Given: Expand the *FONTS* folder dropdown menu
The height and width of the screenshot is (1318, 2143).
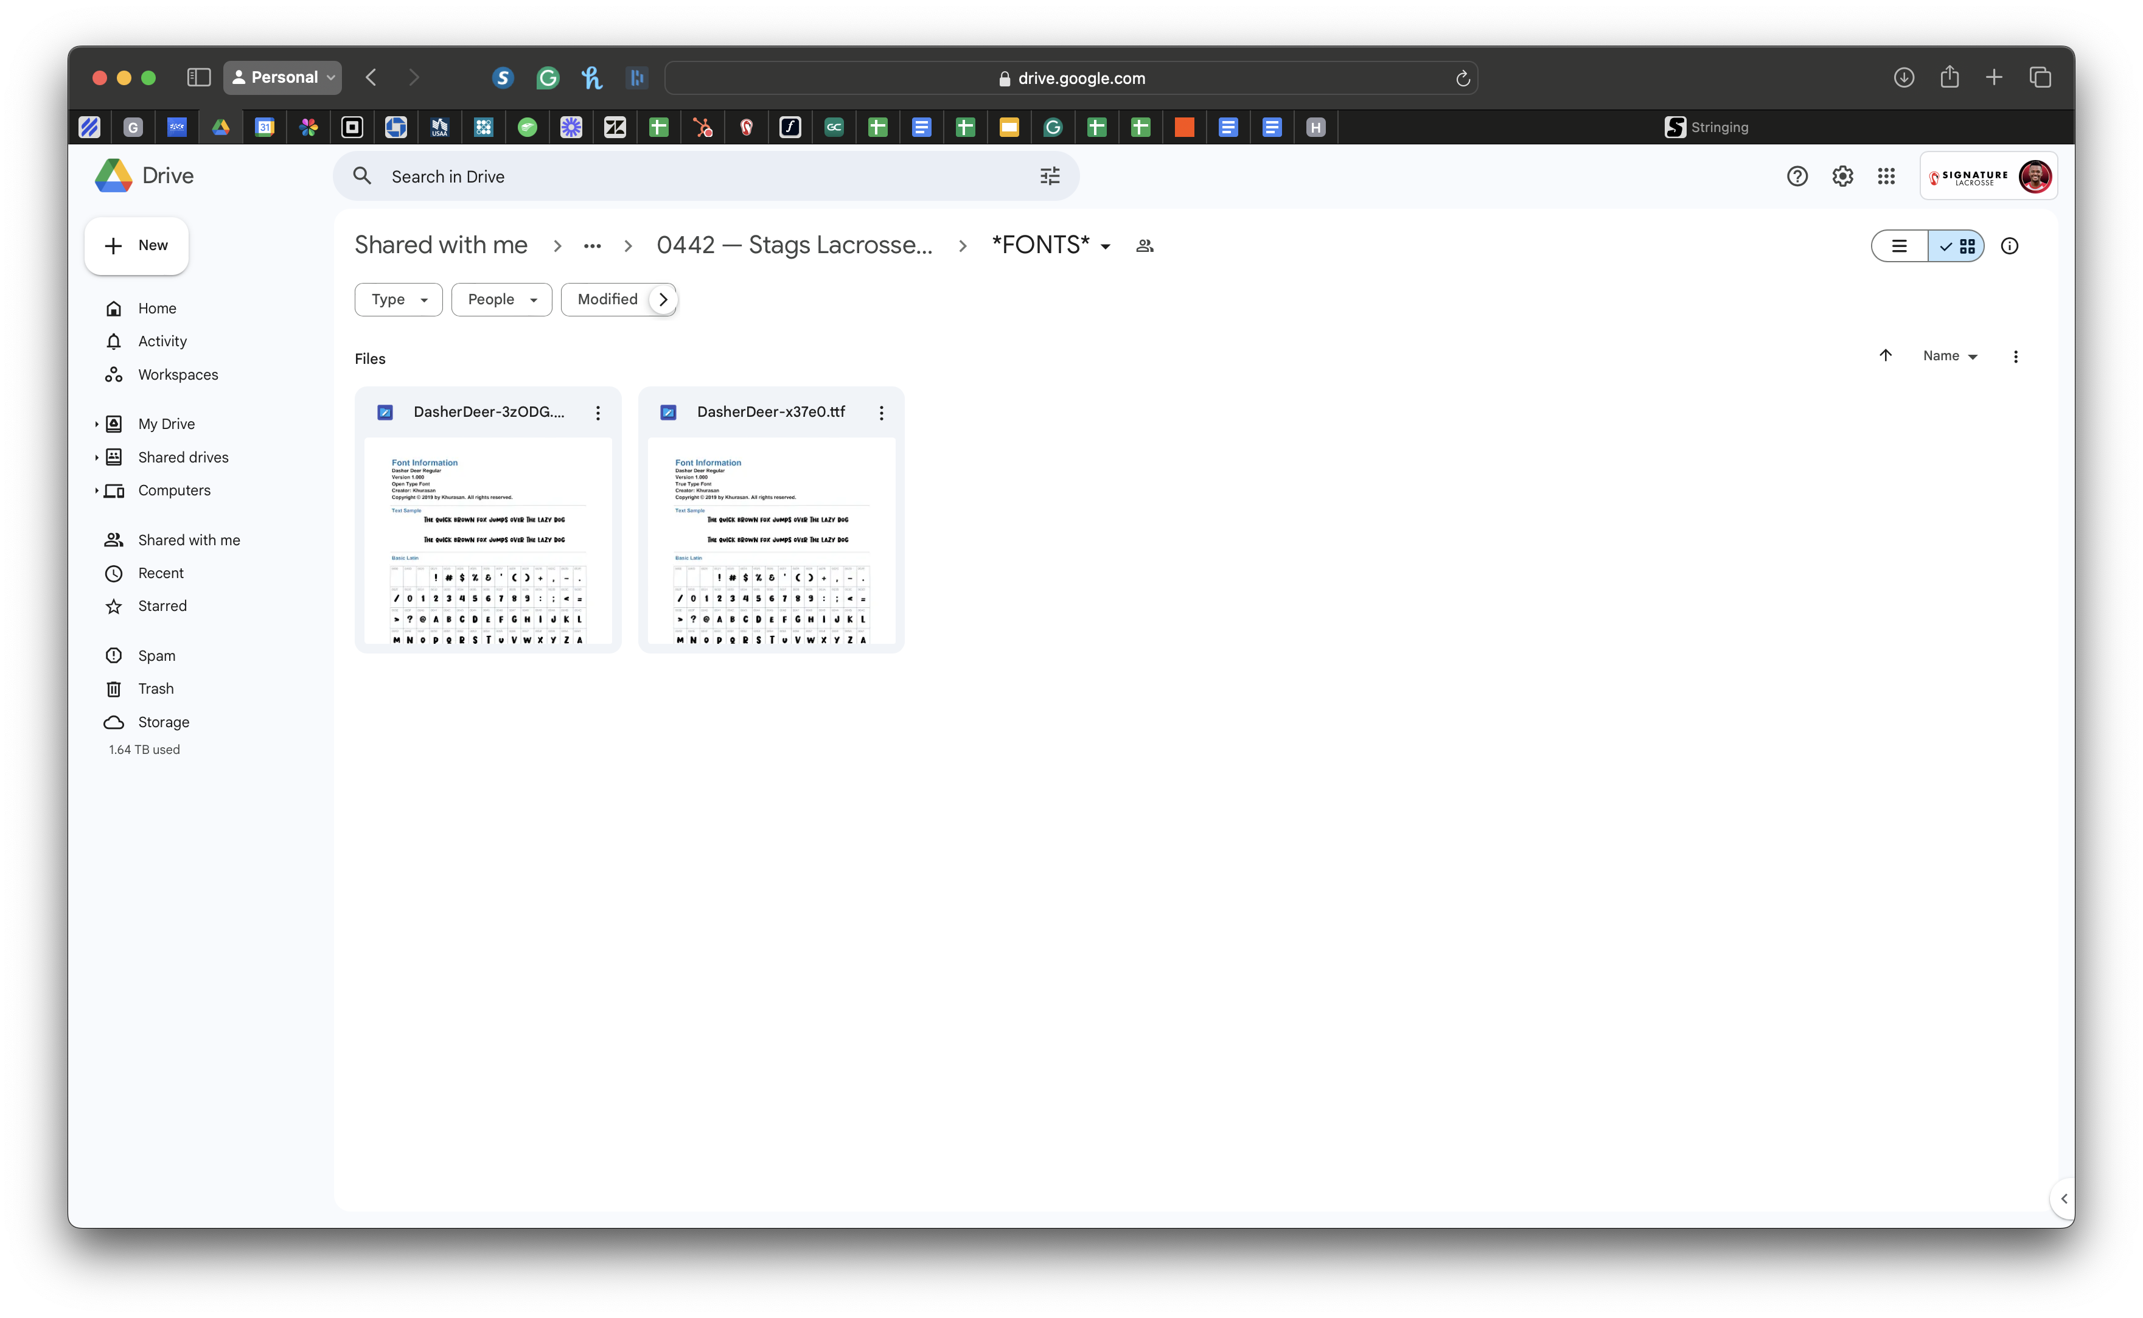Looking at the screenshot, I should pyautogui.click(x=1105, y=246).
